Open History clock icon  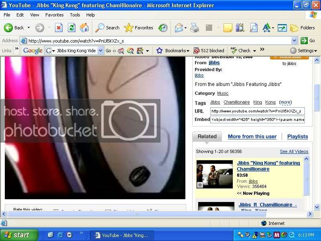(163, 28)
